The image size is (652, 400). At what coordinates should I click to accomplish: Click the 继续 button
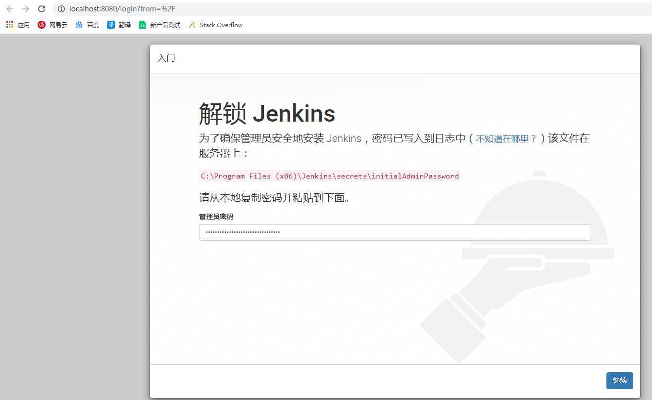(619, 380)
